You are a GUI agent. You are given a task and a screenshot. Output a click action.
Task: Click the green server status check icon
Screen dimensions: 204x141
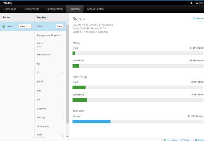pyautogui.click(x=4, y=26)
